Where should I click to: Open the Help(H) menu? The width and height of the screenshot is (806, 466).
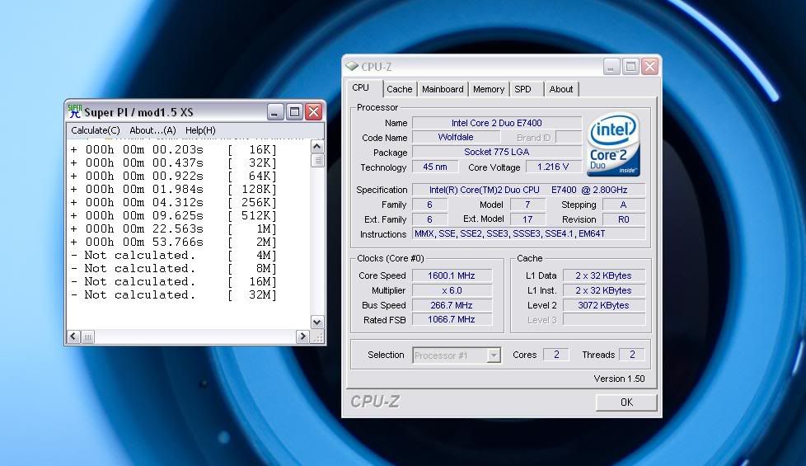point(200,130)
